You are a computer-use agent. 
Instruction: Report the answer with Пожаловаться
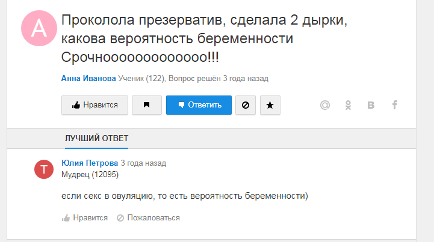click(x=148, y=218)
